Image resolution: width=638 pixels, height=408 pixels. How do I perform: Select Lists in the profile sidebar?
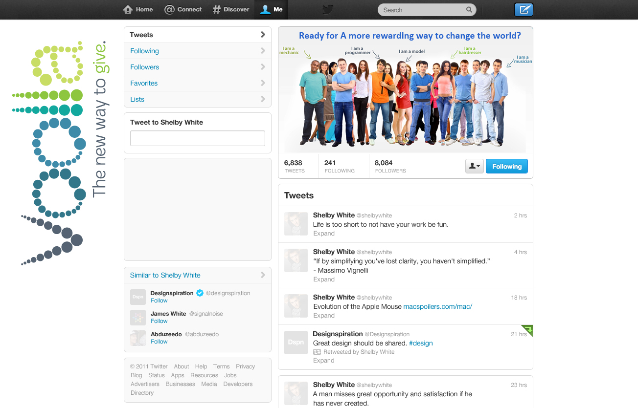(198, 99)
